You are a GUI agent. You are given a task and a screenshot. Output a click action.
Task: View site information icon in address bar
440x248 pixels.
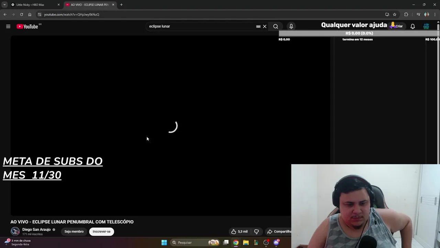40,14
